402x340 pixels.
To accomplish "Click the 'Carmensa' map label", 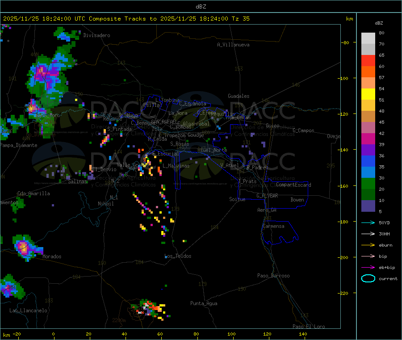I will (x=273, y=226).
